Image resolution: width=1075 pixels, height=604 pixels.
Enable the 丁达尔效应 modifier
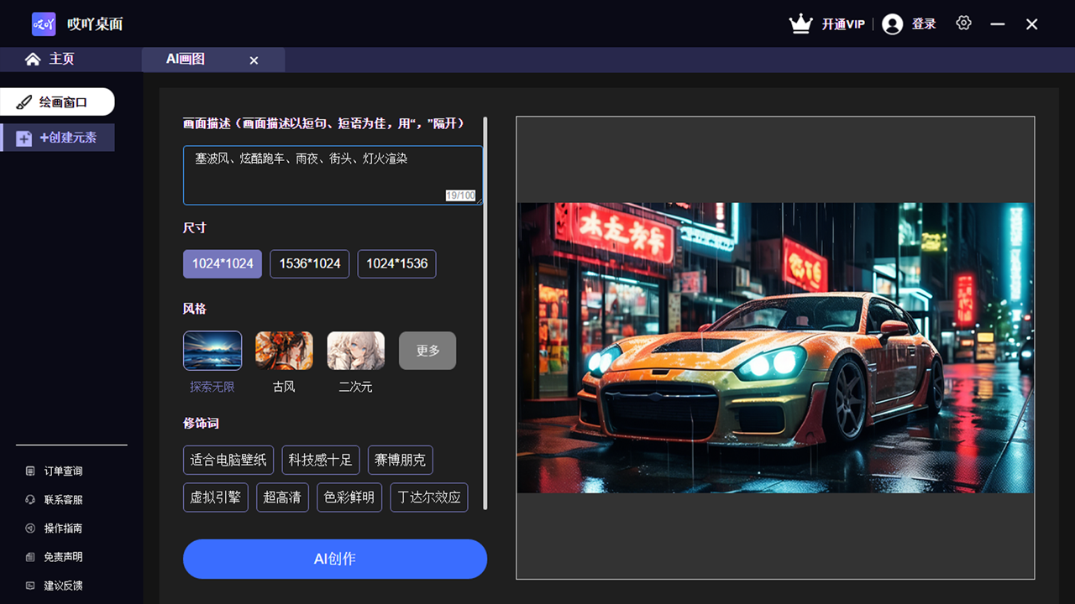click(428, 497)
